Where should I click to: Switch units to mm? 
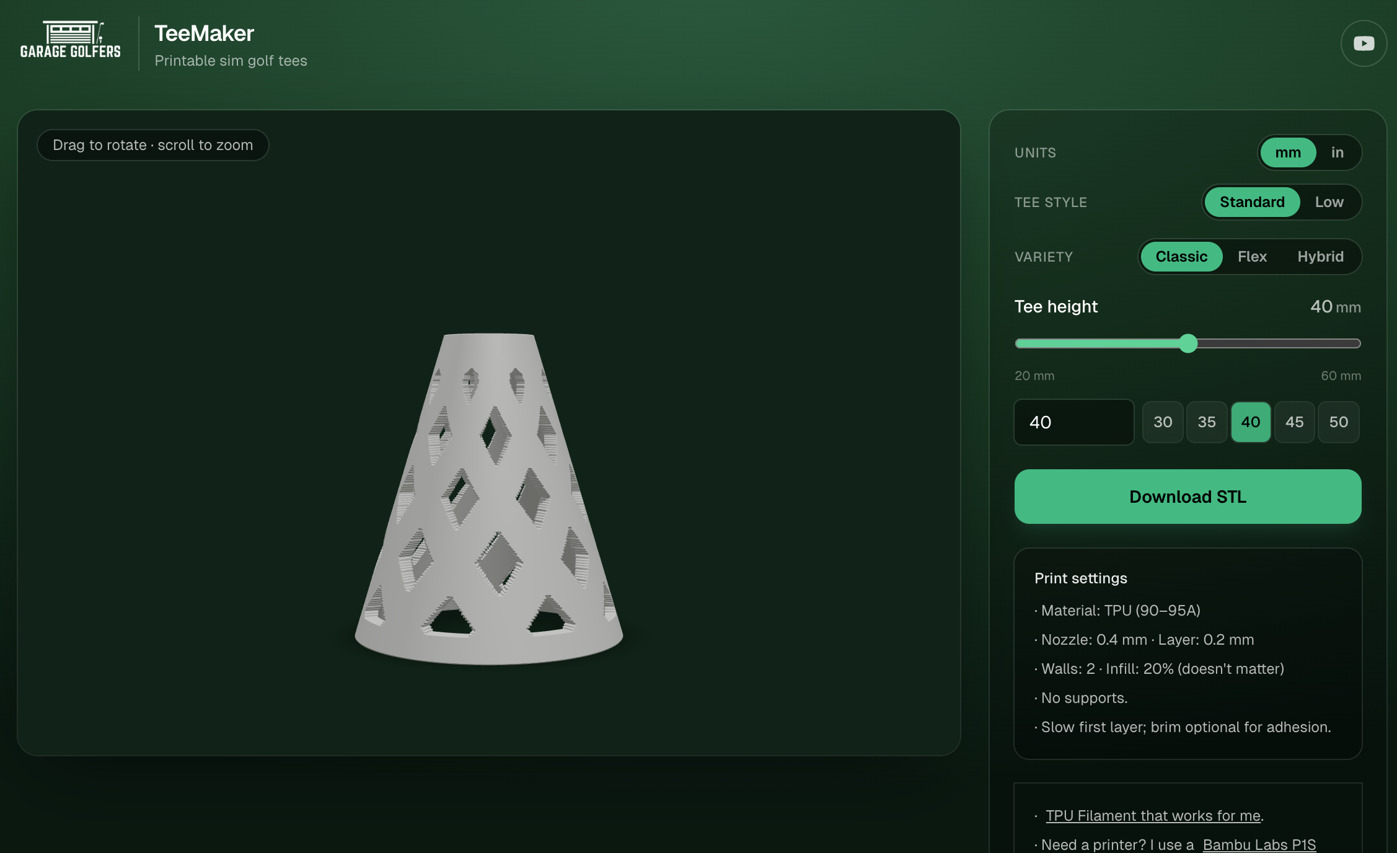[1287, 152]
